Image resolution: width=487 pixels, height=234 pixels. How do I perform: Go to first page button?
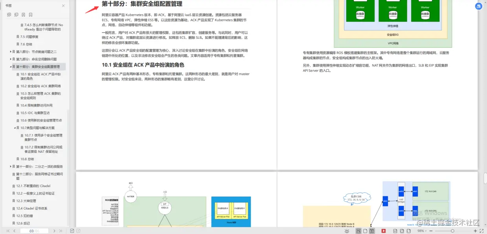[8, 231]
